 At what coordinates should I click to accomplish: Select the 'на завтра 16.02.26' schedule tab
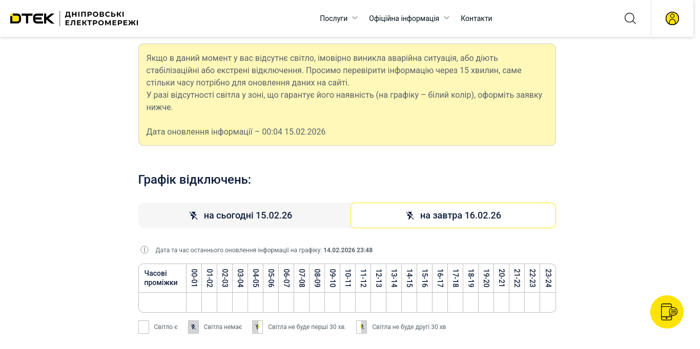[453, 215]
